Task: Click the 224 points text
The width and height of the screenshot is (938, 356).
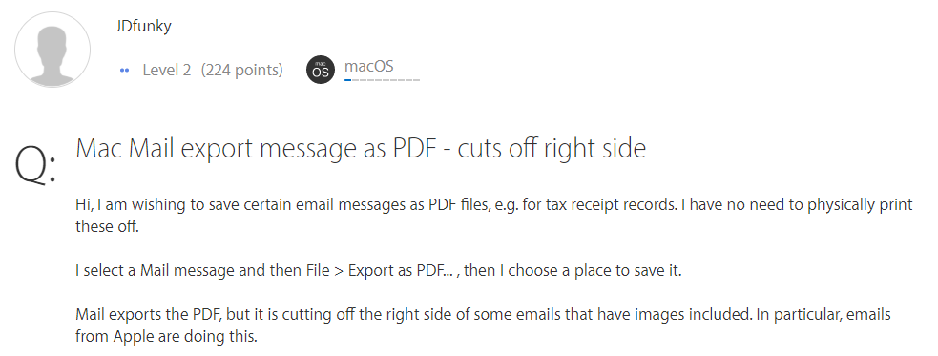Action: click(x=241, y=70)
